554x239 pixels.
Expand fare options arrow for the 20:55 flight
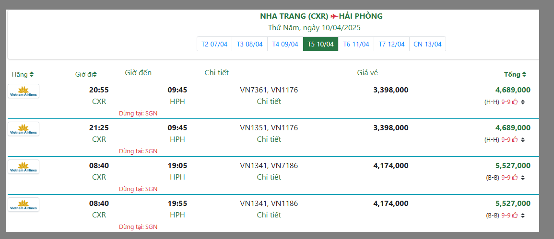(x=523, y=102)
